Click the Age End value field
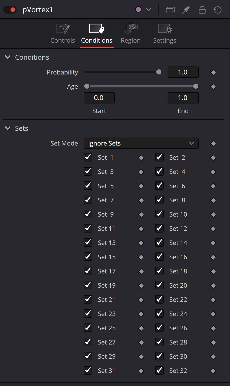This screenshot has height=386, width=230. tap(183, 98)
